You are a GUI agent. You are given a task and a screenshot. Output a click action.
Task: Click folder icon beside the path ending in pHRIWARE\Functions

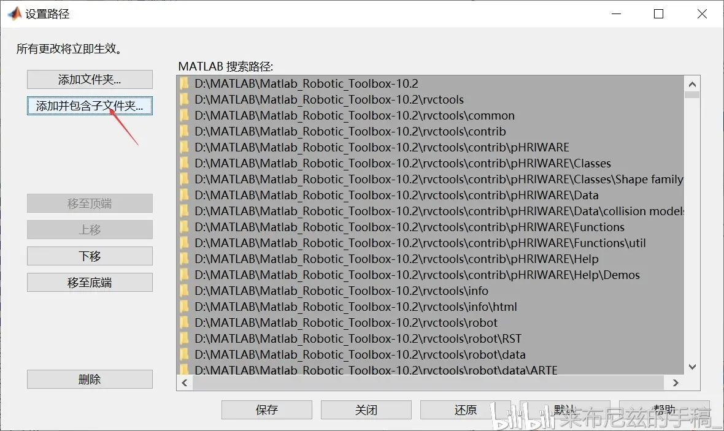pyautogui.click(x=184, y=227)
